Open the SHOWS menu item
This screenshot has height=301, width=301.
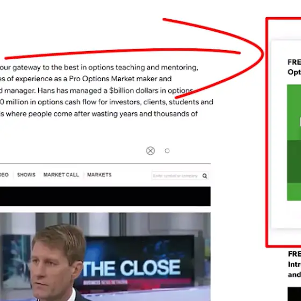click(x=26, y=175)
